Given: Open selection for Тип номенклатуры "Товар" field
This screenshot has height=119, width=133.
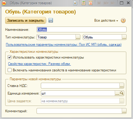Looking at the screenshot, I should [x=78, y=37].
